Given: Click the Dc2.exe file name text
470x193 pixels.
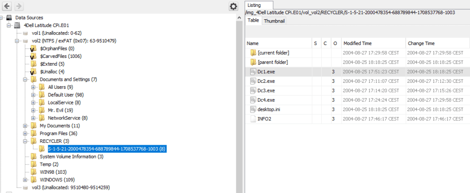Looking at the screenshot, I should tap(266, 81).
